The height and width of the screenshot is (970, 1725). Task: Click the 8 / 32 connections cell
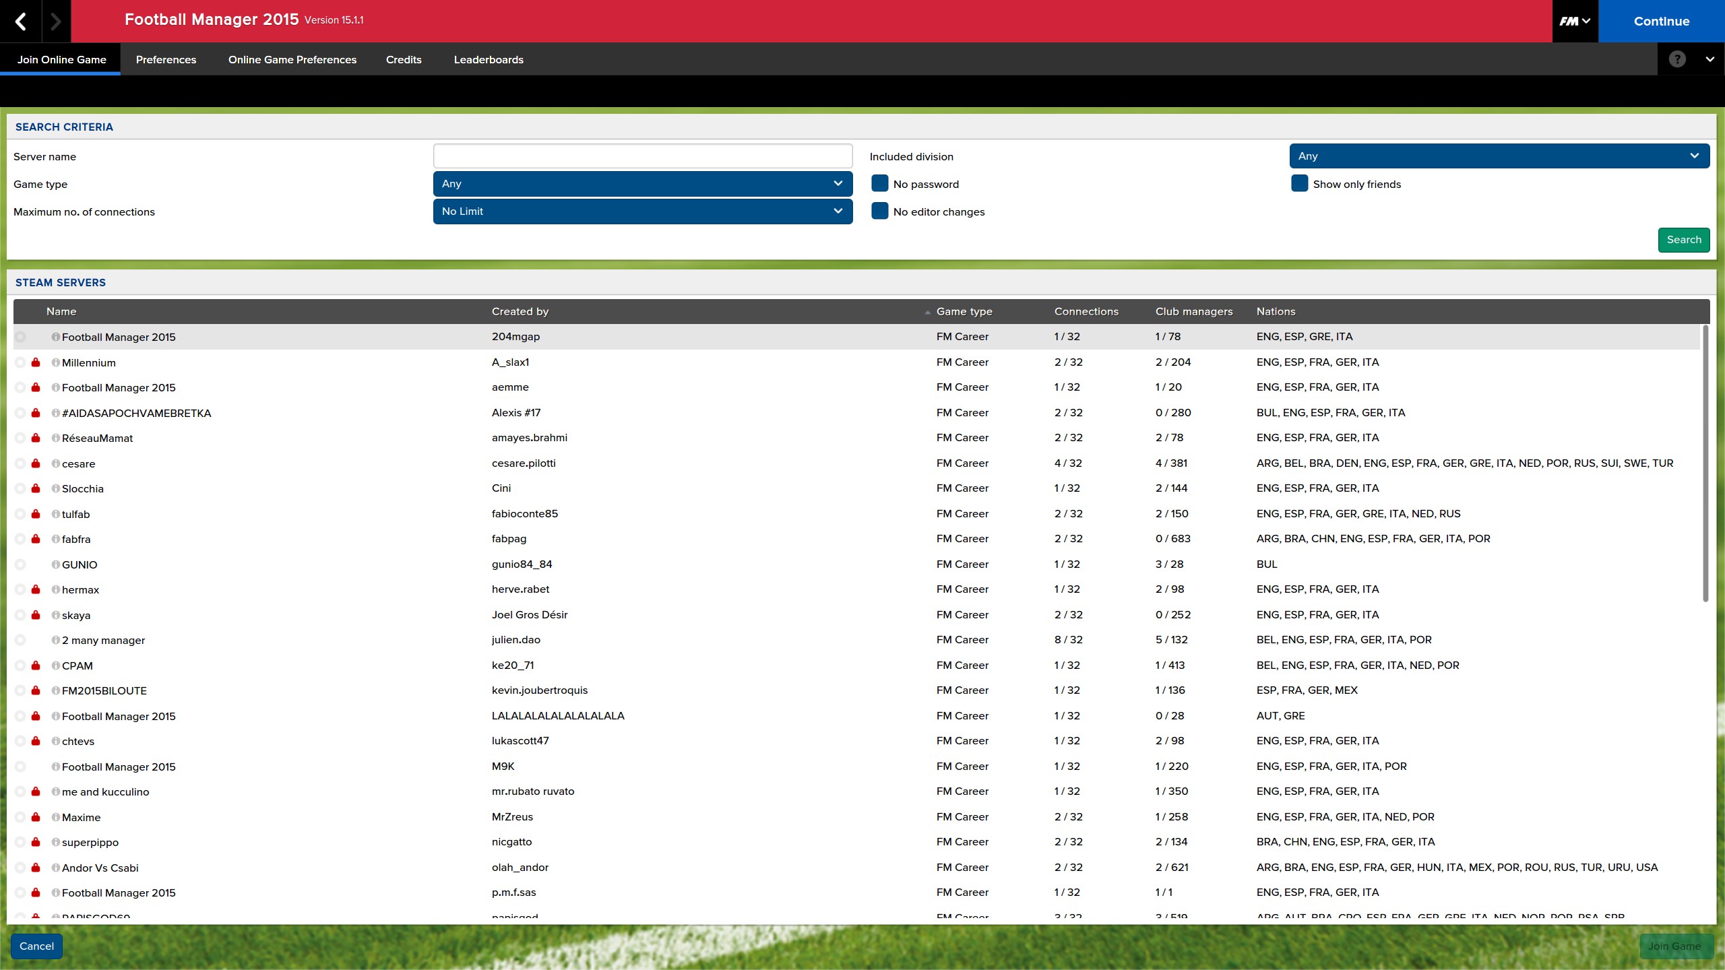tap(1068, 640)
